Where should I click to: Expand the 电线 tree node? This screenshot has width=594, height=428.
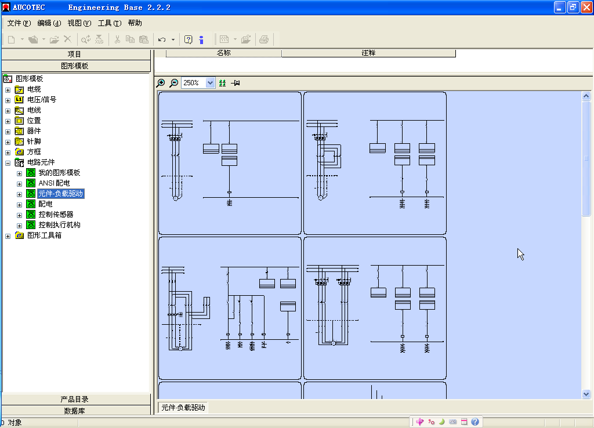(x=8, y=111)
